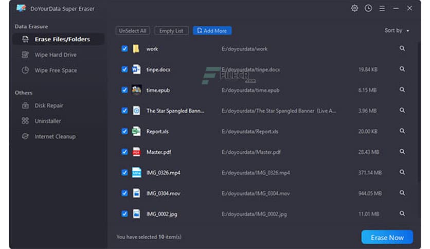Screen dimensions: 430x249
Task: Click the Add More button
Action: [212, 31]
